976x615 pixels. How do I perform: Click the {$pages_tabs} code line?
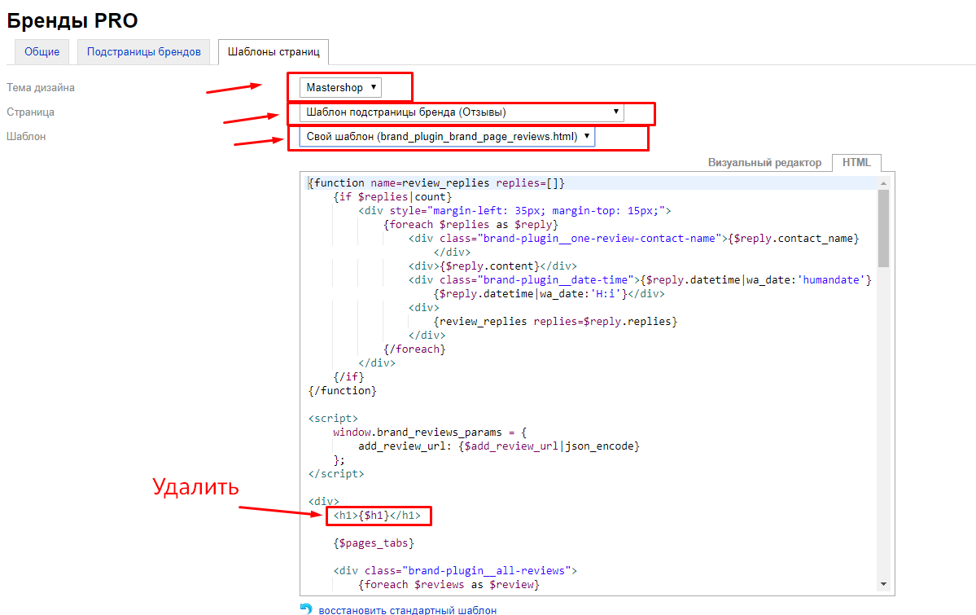(374, 543)
